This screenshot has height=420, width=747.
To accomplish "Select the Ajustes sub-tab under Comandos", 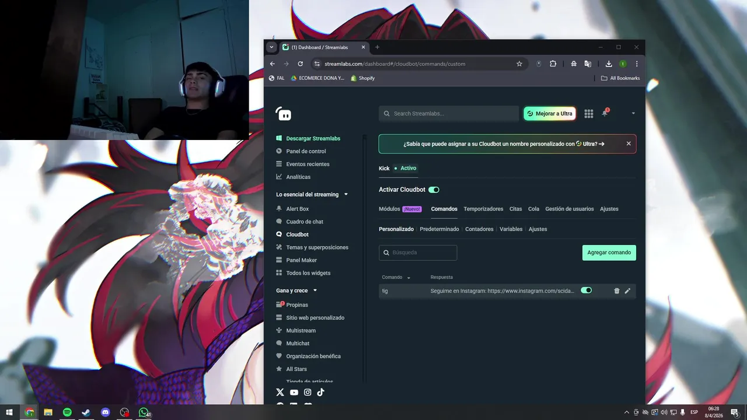I will pos(537,229).
